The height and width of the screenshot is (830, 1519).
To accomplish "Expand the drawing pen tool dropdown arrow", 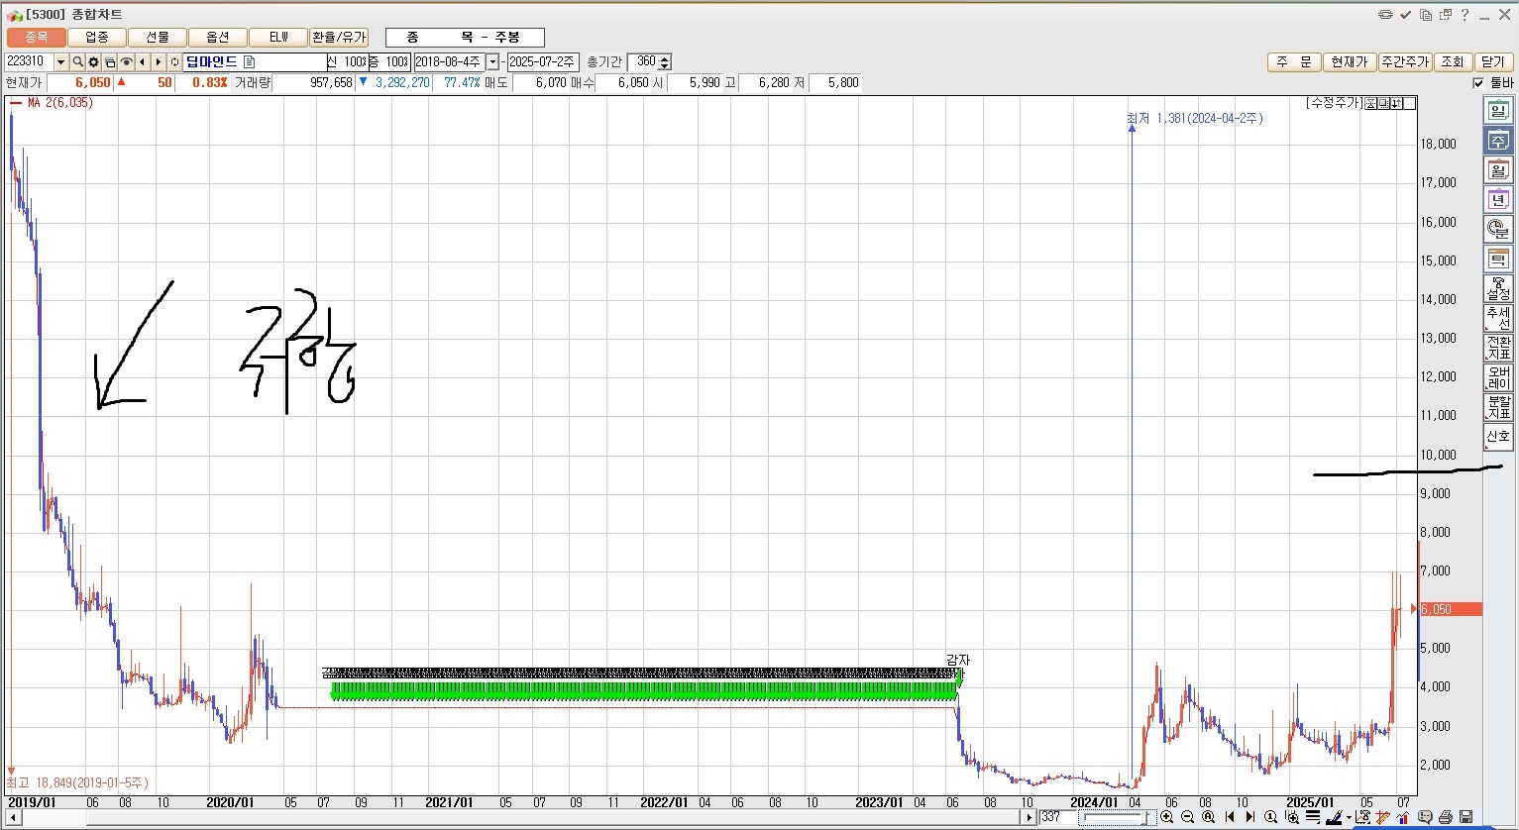I will coord(1349,818).
